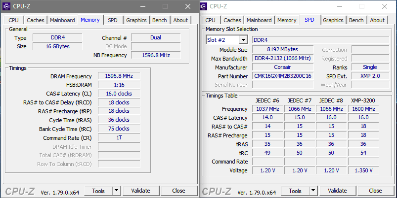Click the module type field showing DDR4 in SPD
Image resolution: width=397 pixels, height=198 pixels.
320,40
